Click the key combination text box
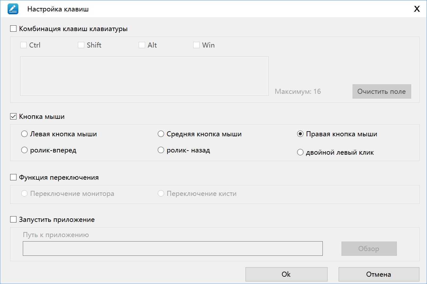Viewport: 427px width, 284px height. (144, 76)
